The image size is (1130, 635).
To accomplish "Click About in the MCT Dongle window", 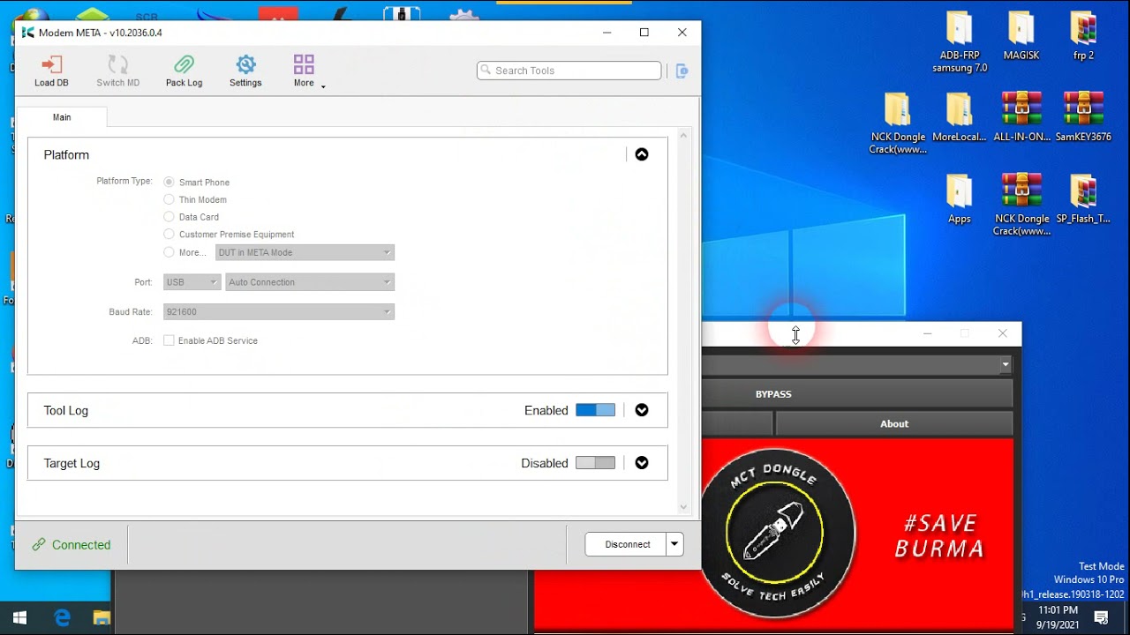I will (894, 423).
